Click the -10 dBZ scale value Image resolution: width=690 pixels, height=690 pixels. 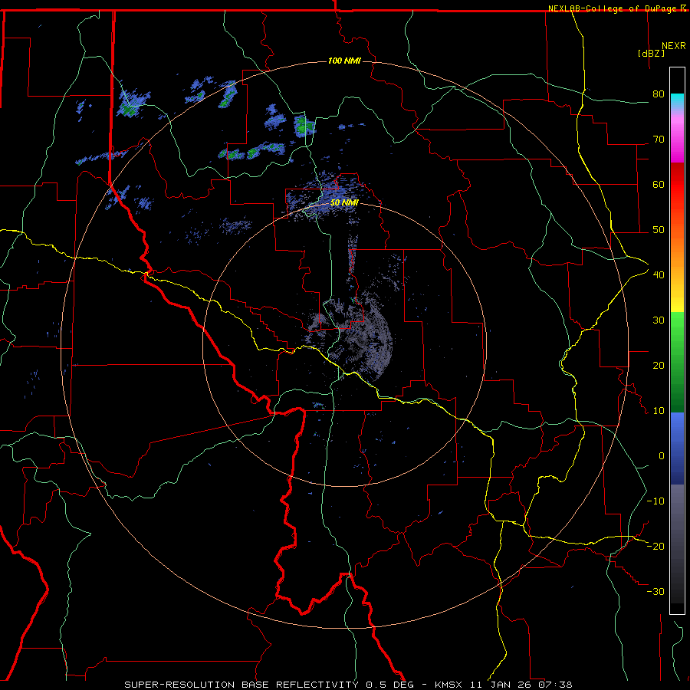(x=655, y=501)
